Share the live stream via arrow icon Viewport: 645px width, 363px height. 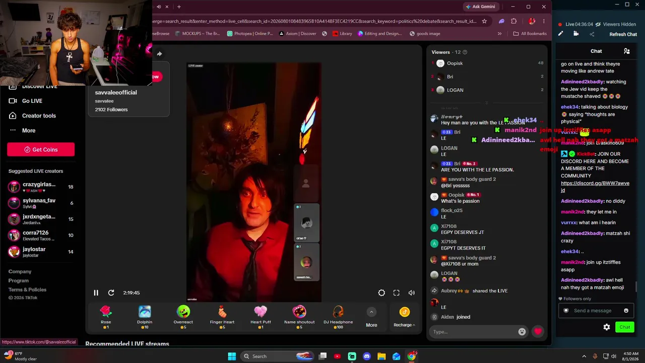click(159, 54)
